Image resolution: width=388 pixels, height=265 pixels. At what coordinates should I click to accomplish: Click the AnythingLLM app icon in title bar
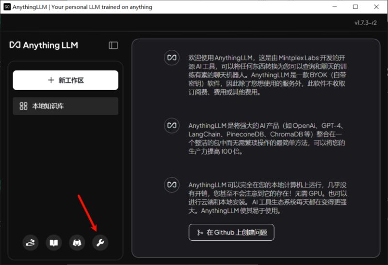[x=7, y=7]
